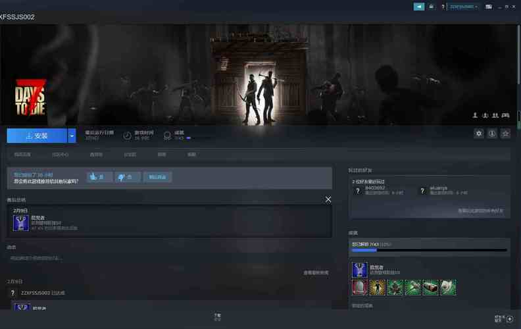The image size is (521, 329).
Task: Click the Big Picture mode icon
Action: tap(488, 7)
